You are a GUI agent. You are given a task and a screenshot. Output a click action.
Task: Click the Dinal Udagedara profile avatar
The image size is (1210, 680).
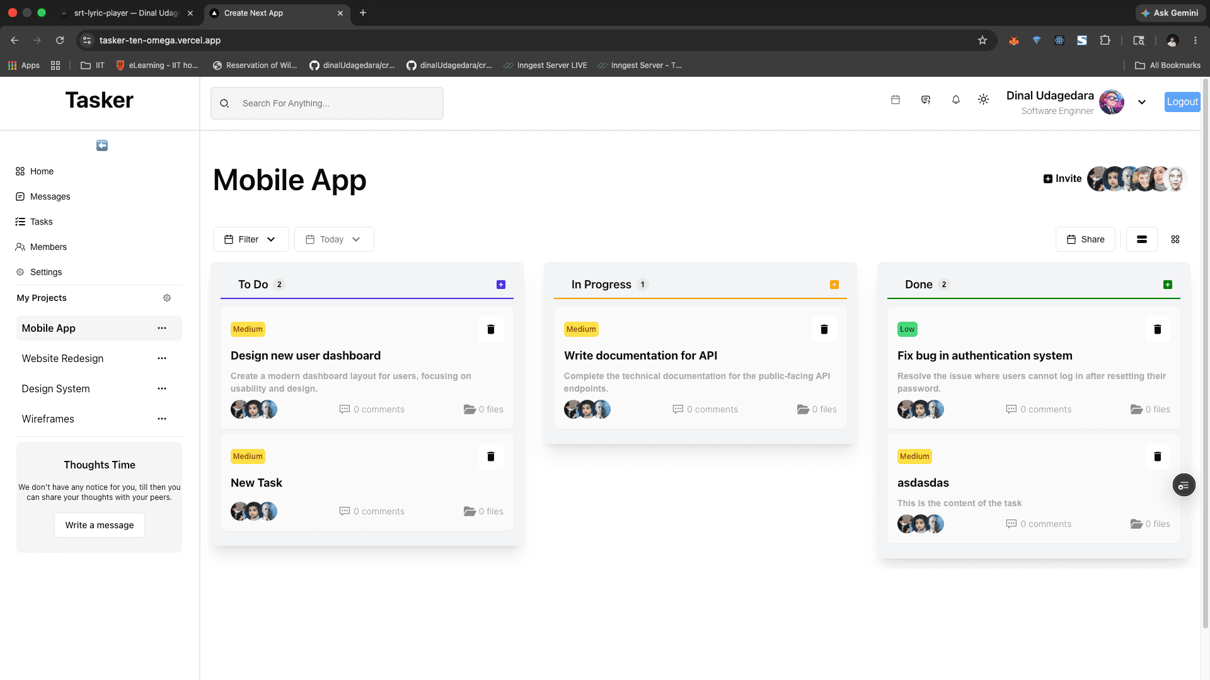pos(1112,102)
